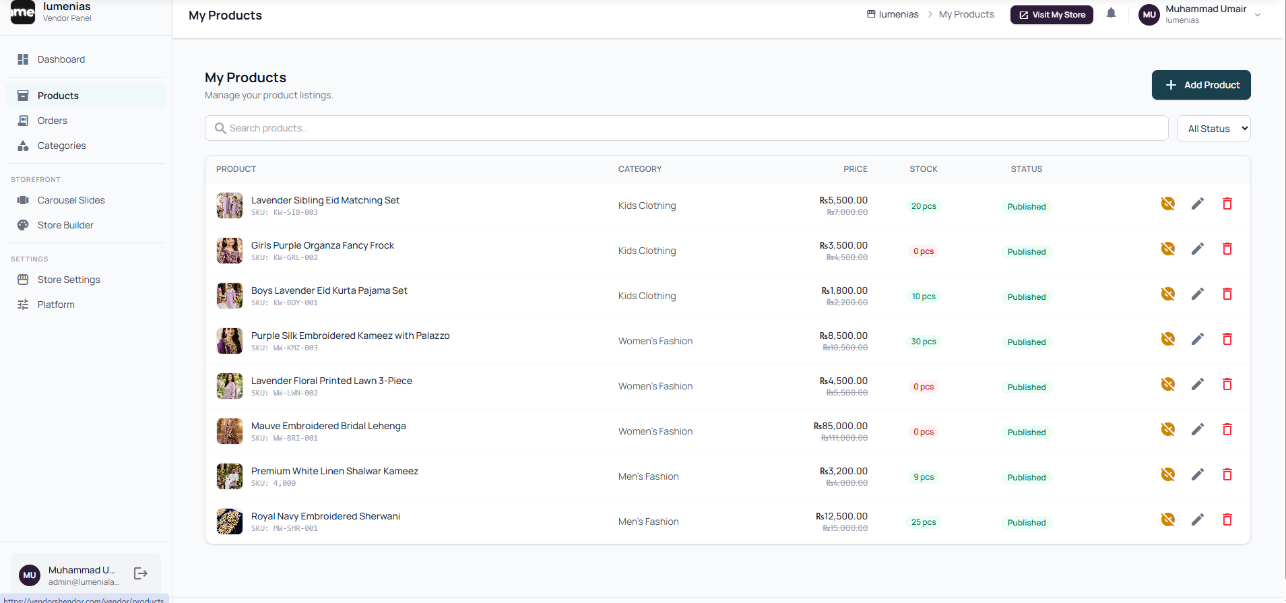Image resolution: width=1286 pixels, height=603 pixels.
Task: Select Products in sidebar
Action: coord(86,96)
